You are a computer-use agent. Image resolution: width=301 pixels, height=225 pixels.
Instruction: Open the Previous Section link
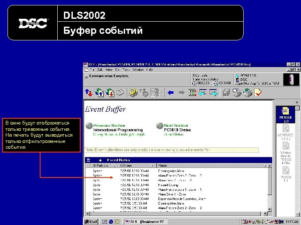tap(109, 125)
